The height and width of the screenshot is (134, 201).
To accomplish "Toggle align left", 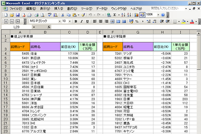I will pyautogui.click(x=95, y=22).
